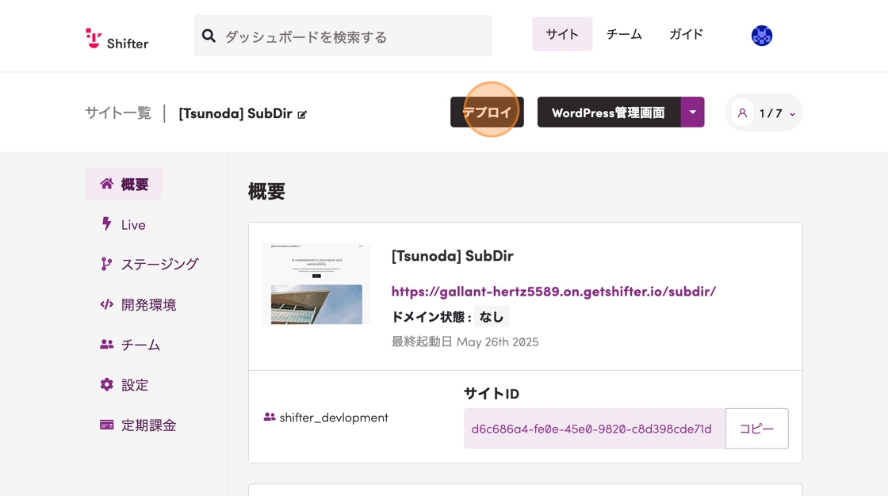Click the サイトID label
Image resolution: width=888 pixels, height=496 pixels.
point(492,394)
